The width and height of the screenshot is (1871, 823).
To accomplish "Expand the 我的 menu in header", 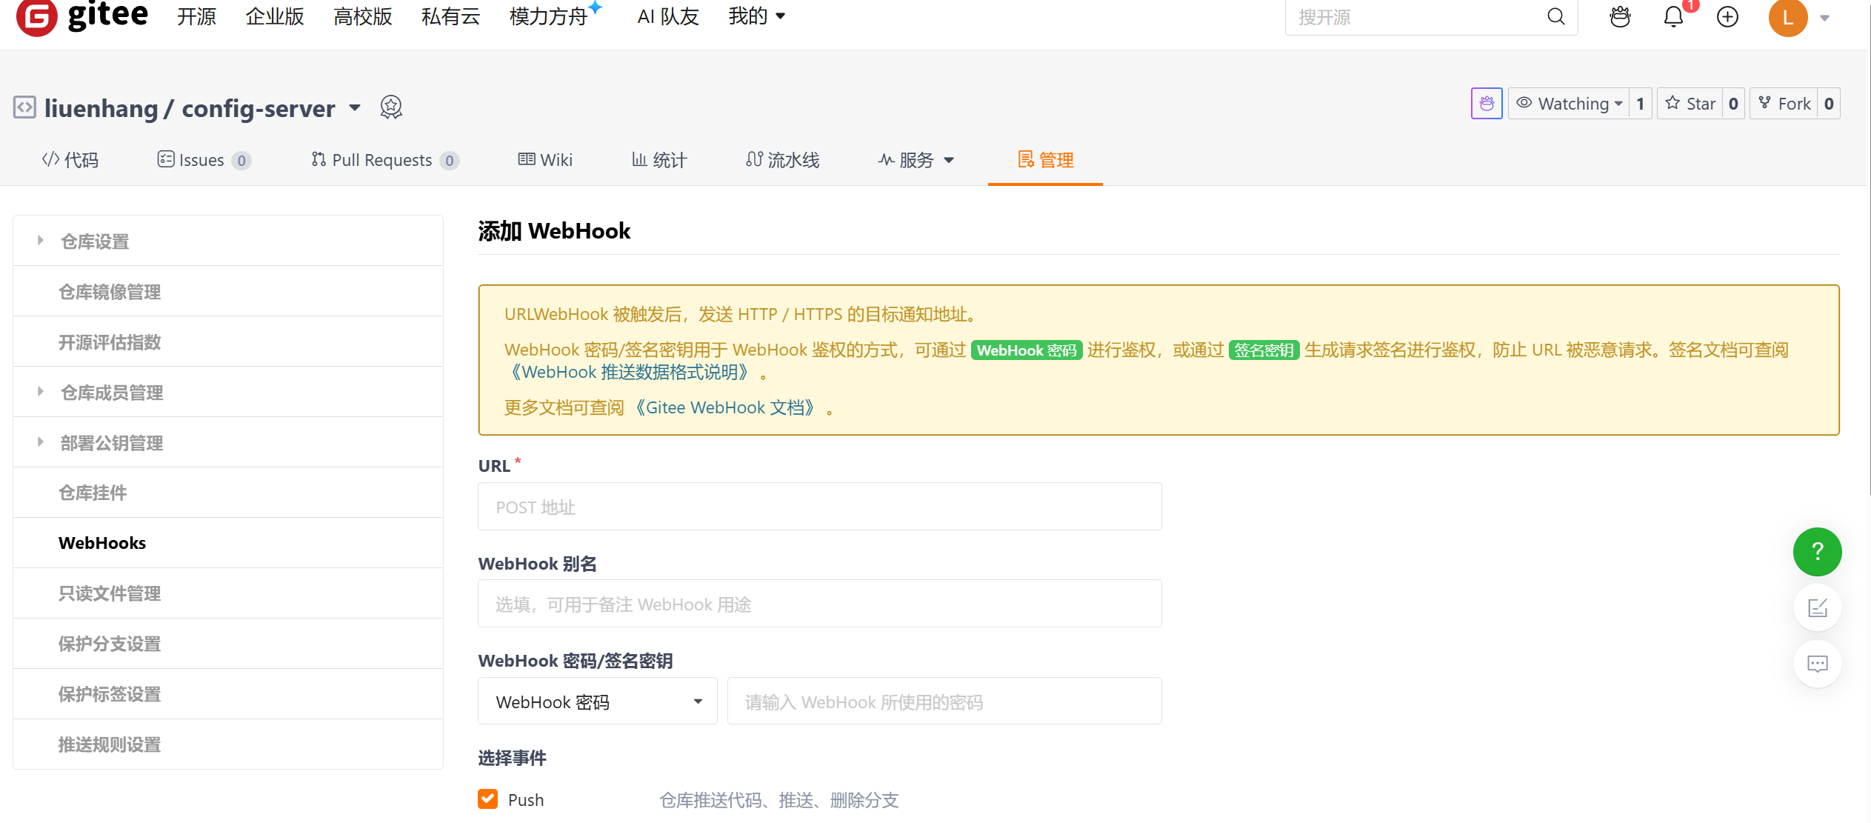I will pyautogui.click(x=757, y=16).
